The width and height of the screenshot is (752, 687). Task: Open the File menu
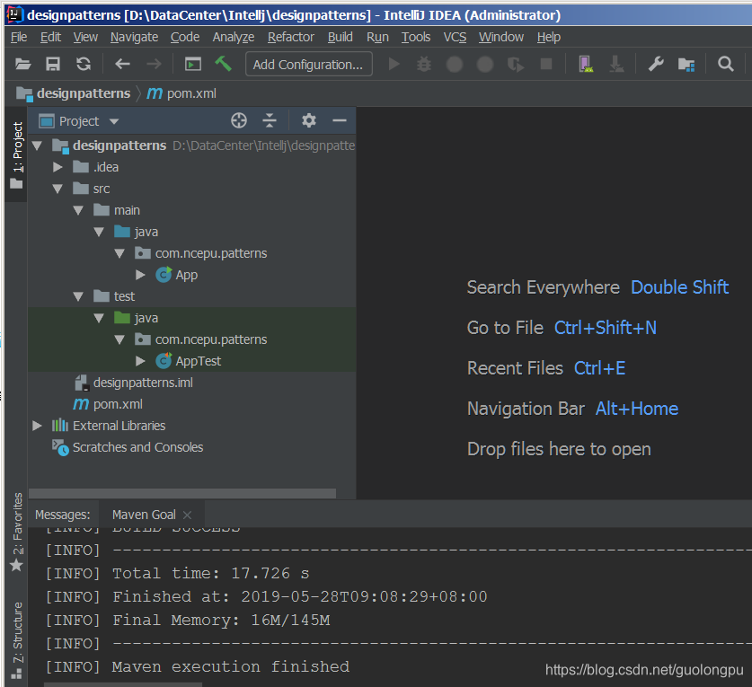(x=19, y=37)
